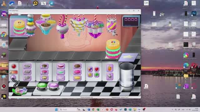This screenshot has height=112, width=200.
Task: Select the finished cake on the conveyor
Action: [x=113, y=49]
